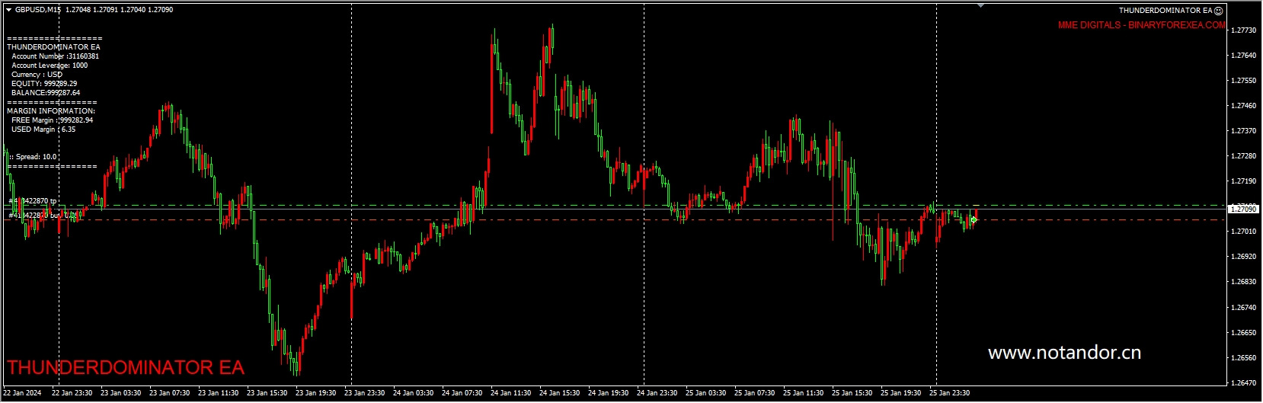
Task: Click the 24 Jan 11:30 time axis label
Action: click(510, 393)
